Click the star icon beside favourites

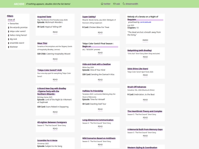pos(8,24)
